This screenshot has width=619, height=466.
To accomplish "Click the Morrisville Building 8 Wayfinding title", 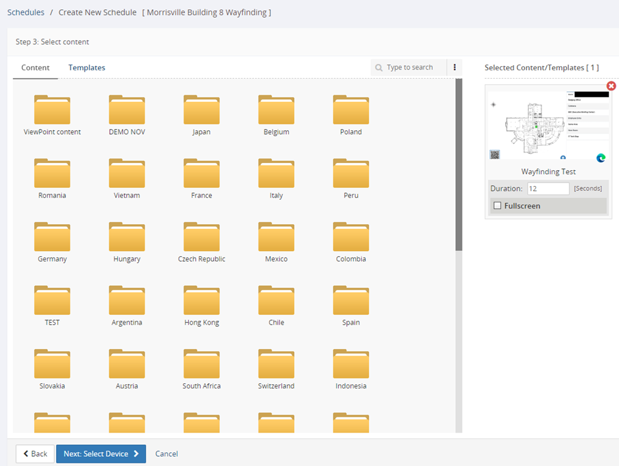I will (207, 12).
